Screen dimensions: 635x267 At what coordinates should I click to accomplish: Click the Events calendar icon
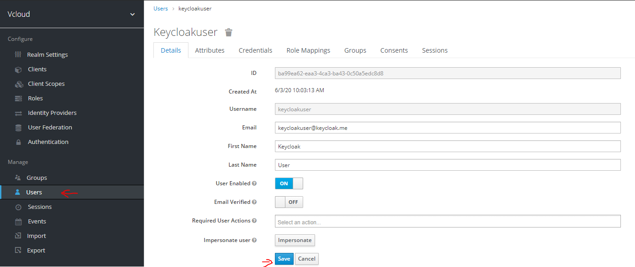[x=18, y=222]
